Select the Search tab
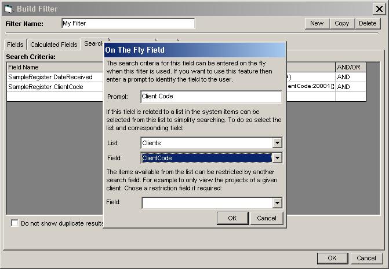 tap(93, 44)
